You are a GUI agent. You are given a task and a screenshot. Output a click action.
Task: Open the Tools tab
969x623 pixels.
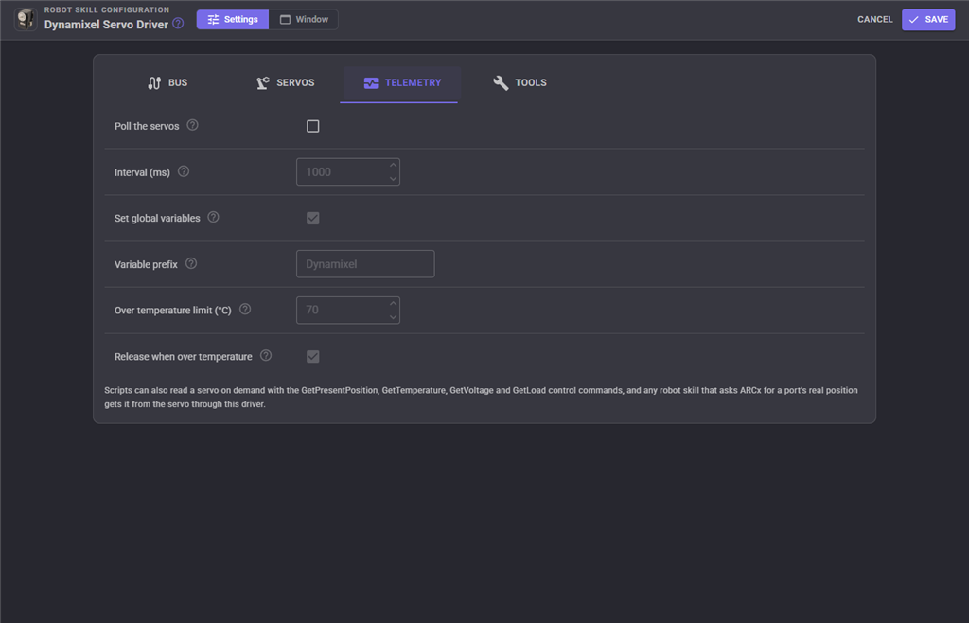point(520,82)
